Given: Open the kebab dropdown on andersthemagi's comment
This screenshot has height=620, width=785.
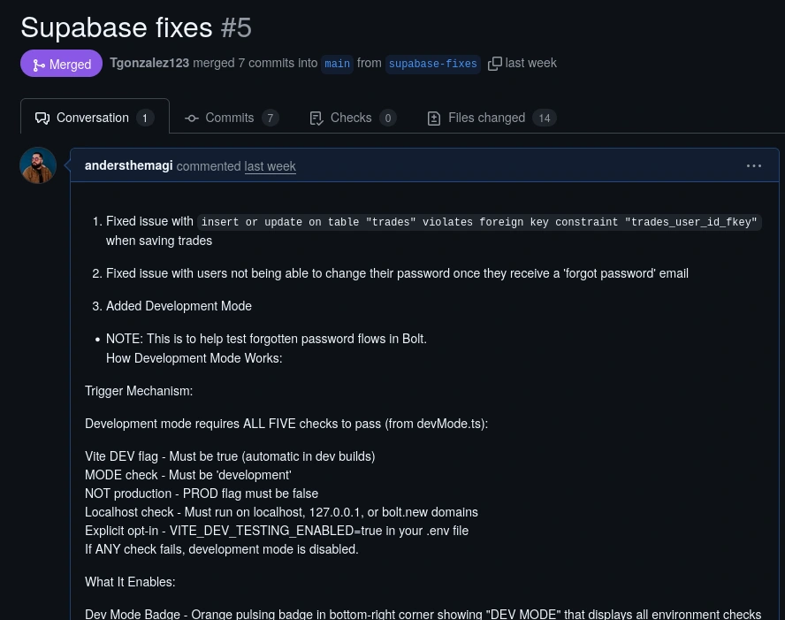Looking at the screenshot, I should [754, 165].
